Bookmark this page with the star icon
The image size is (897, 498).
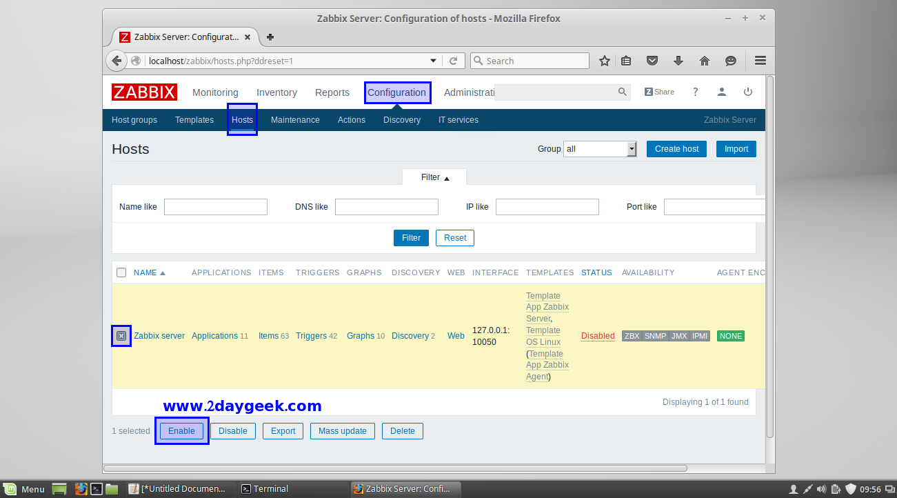pos(605,61)
